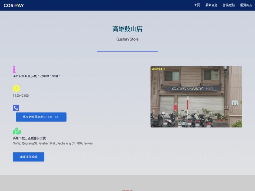The width and height of the screenshot is (255, 191).
Task: Click the blue phone icon
Action: 16,108
